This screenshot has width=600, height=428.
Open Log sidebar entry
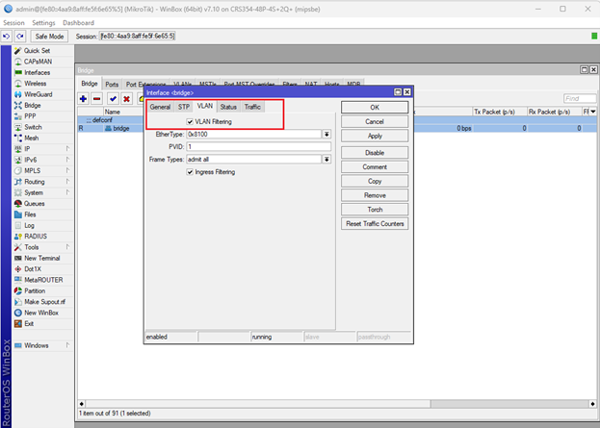click(x=29, y=225)
